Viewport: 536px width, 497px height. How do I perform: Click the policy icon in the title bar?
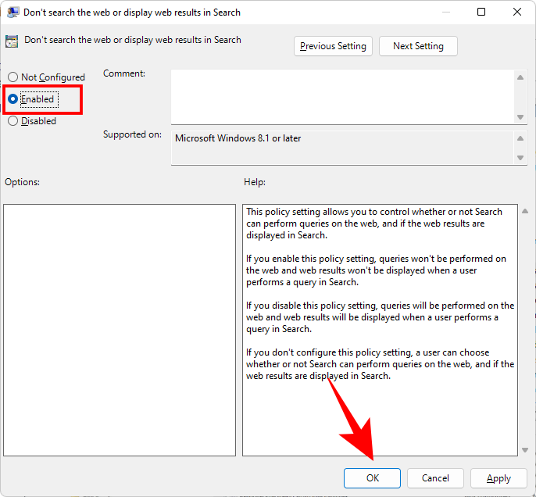(x=13, y=13)
